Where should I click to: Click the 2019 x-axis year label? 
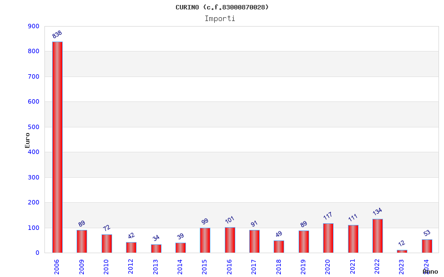pos(303,267)
